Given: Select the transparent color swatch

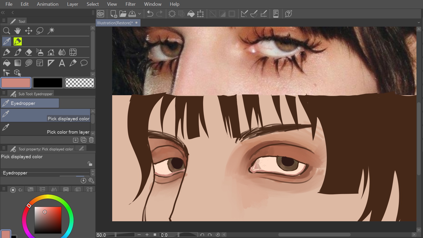Looking at the screenshot, I should point(79,83).
